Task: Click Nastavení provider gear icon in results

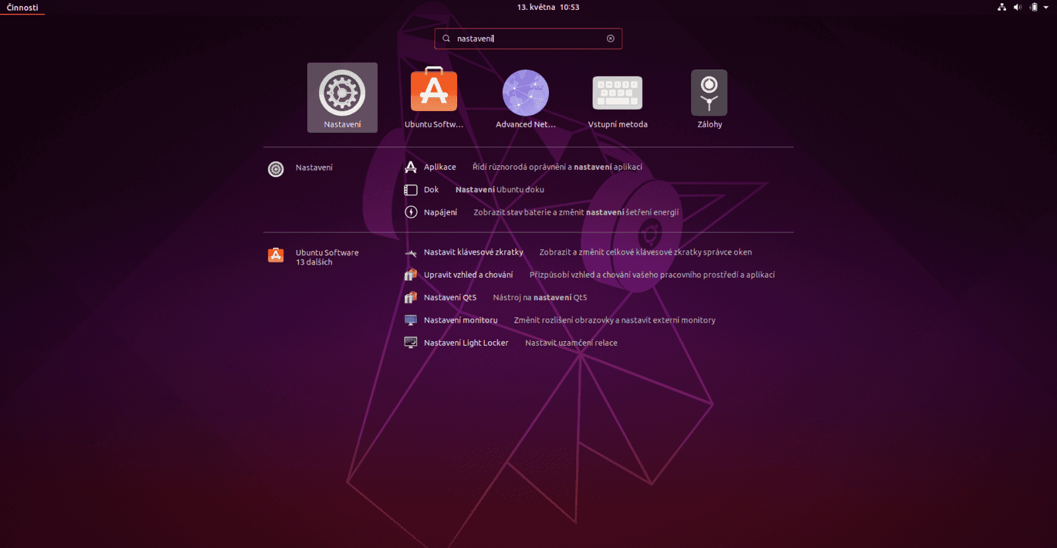Action: [x=275, y=169]
